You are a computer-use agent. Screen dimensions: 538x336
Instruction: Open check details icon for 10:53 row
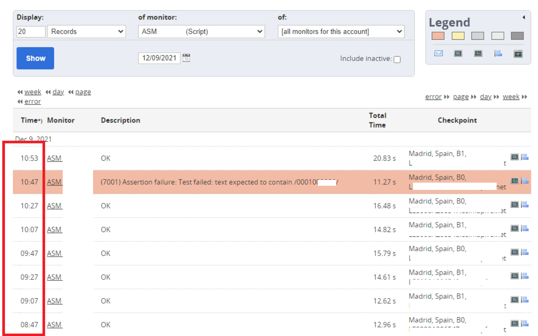pyautogui.click(x=514, y=157)
